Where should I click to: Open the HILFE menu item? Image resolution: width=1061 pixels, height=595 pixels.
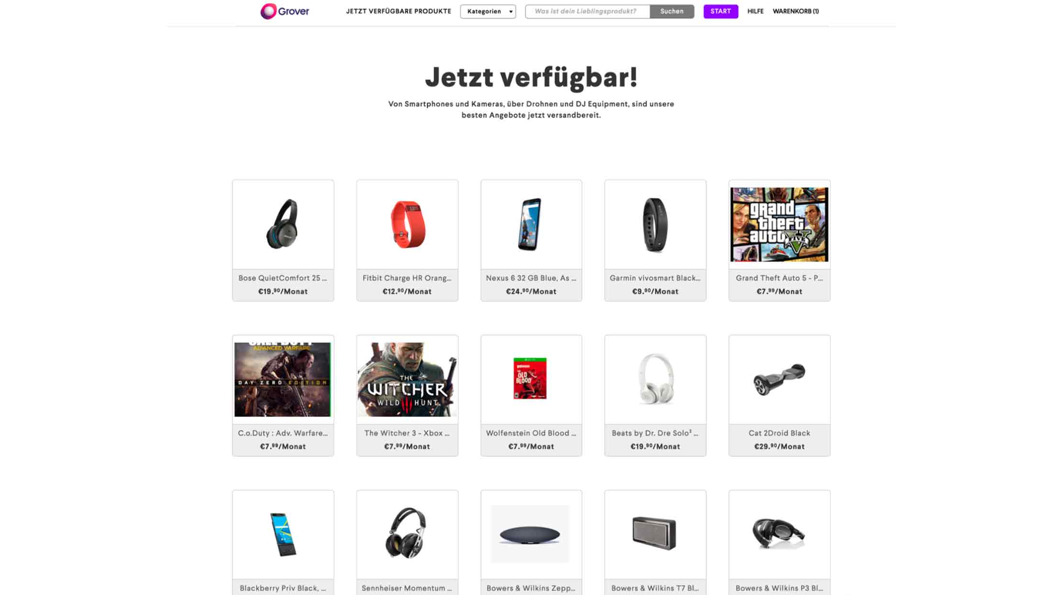tap(755, 11)
